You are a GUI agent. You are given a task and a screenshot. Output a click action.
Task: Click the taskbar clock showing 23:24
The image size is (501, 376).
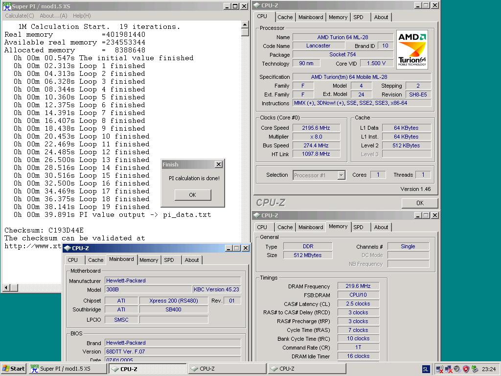click(489, 369)
